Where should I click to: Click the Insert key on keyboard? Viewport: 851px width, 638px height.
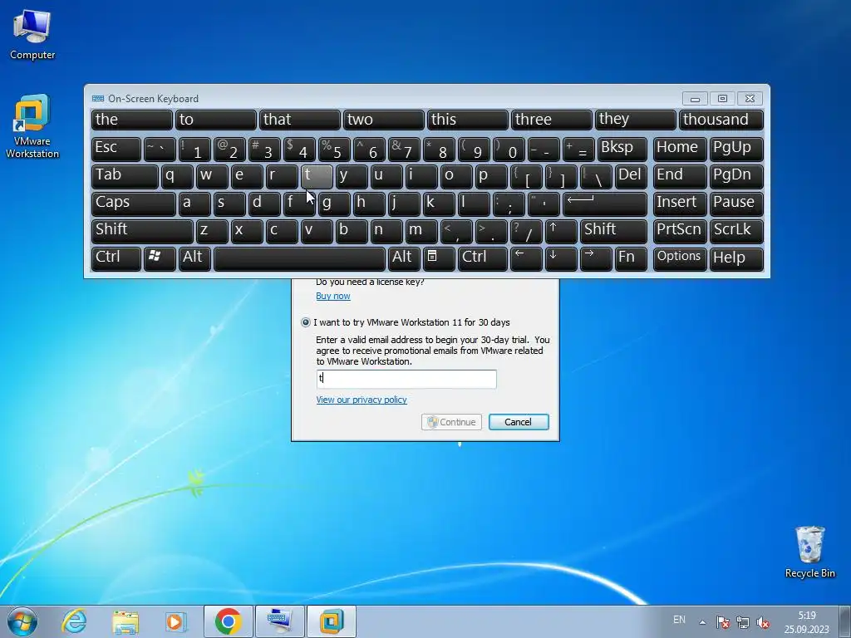click(680, 204)
